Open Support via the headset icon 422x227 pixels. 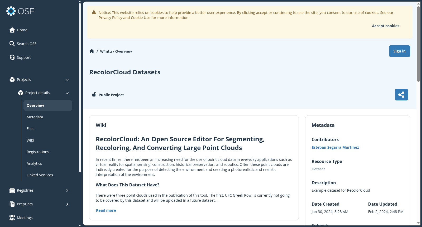tap(12, 57)
